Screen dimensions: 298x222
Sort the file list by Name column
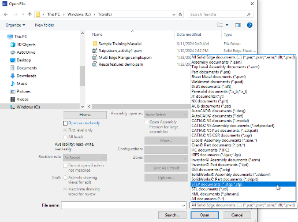(x=97, y=35)
